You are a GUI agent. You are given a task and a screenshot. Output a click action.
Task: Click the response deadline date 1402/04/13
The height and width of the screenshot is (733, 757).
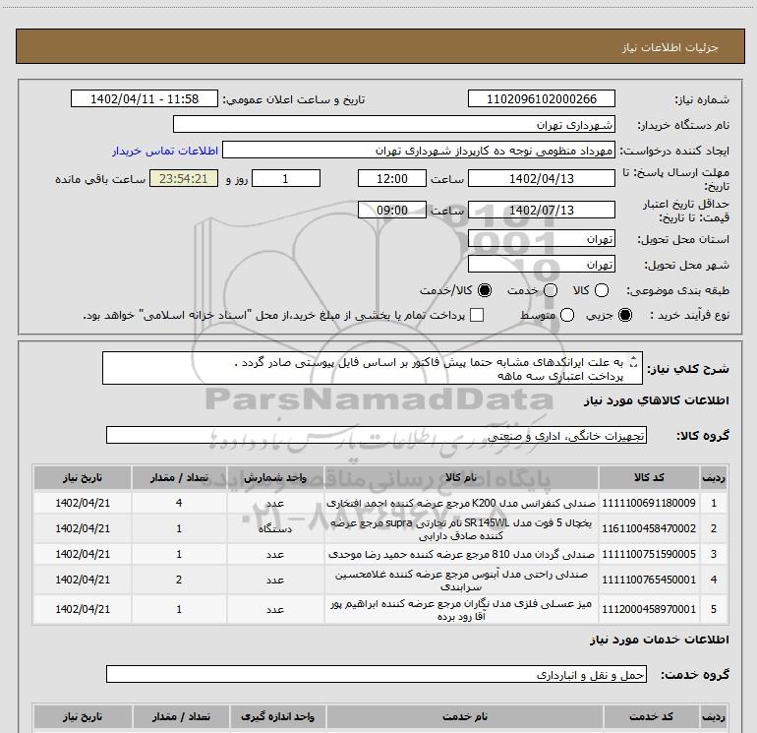(541, 178)
